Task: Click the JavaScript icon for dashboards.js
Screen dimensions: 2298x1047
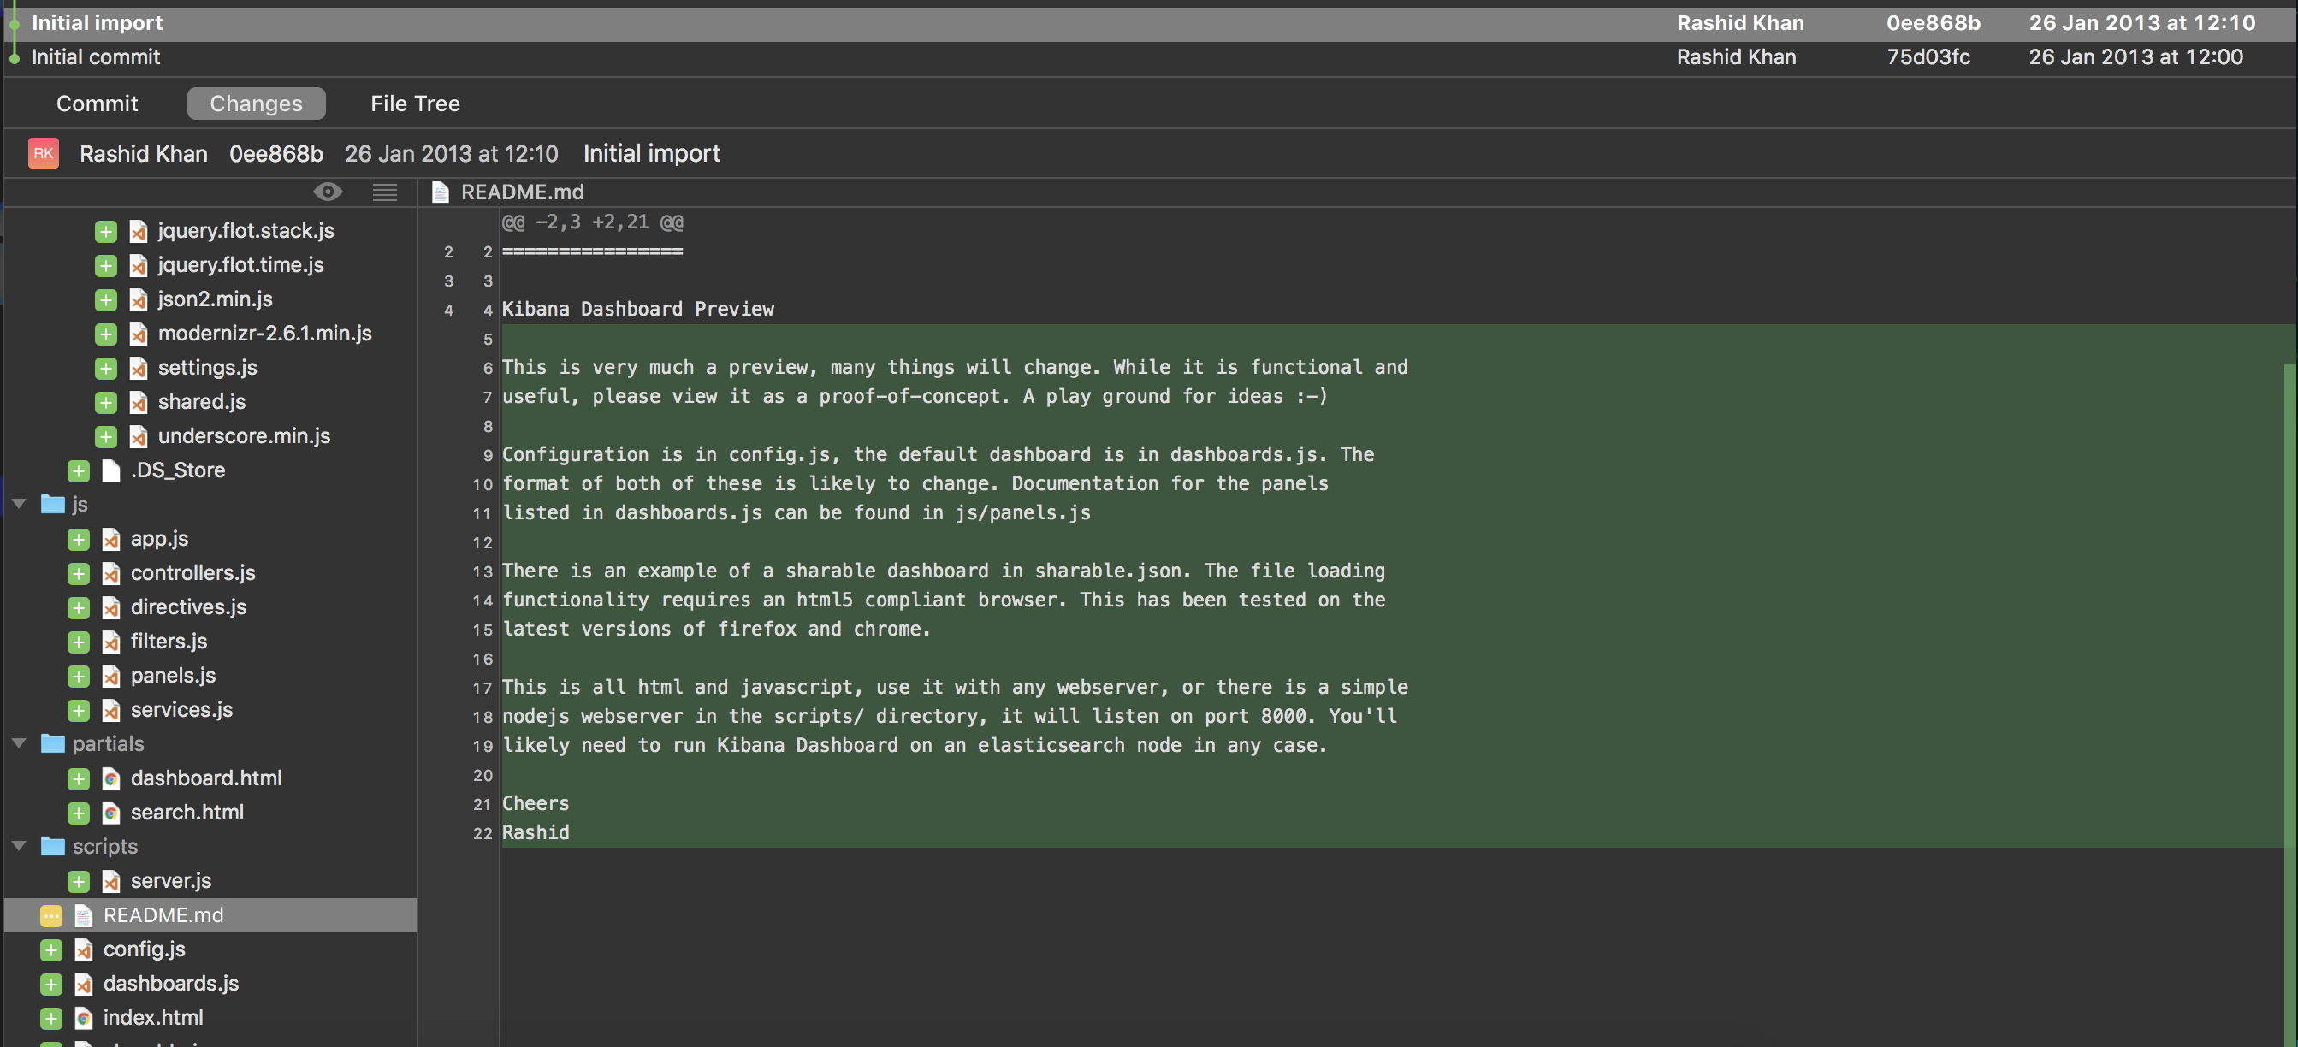Action: [x=83, y=984]
